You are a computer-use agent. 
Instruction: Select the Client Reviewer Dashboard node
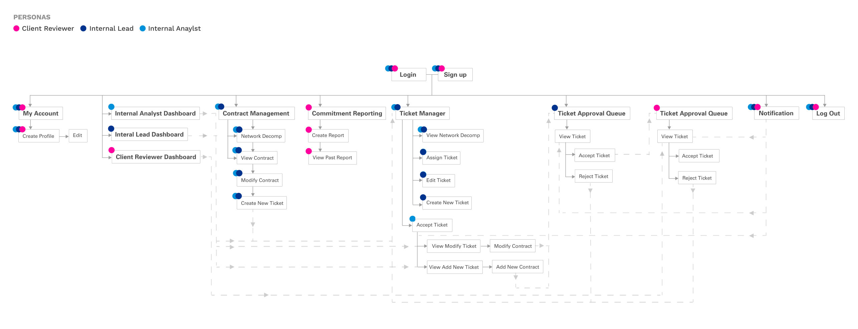pos(156,157)
